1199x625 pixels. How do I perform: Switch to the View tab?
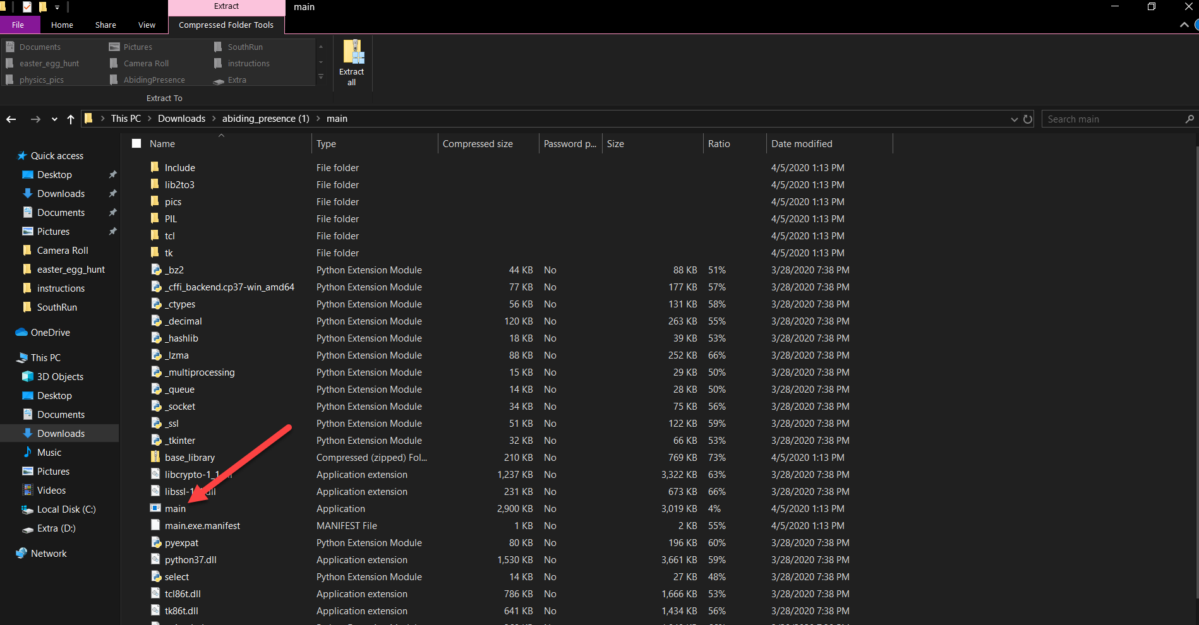coord(147,25)
